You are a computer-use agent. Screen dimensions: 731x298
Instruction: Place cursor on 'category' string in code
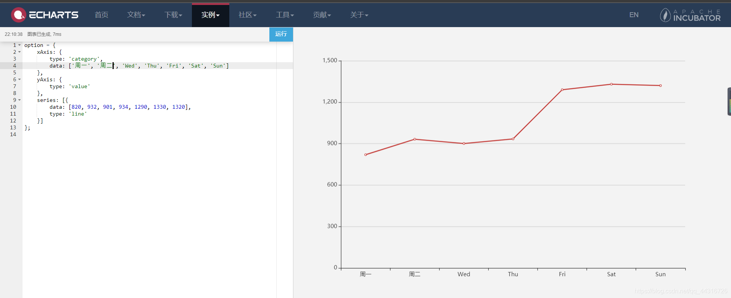tap(84, 59)
